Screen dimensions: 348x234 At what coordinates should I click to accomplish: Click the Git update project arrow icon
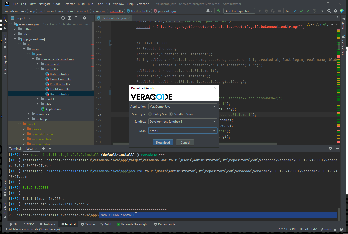point(295,11)
